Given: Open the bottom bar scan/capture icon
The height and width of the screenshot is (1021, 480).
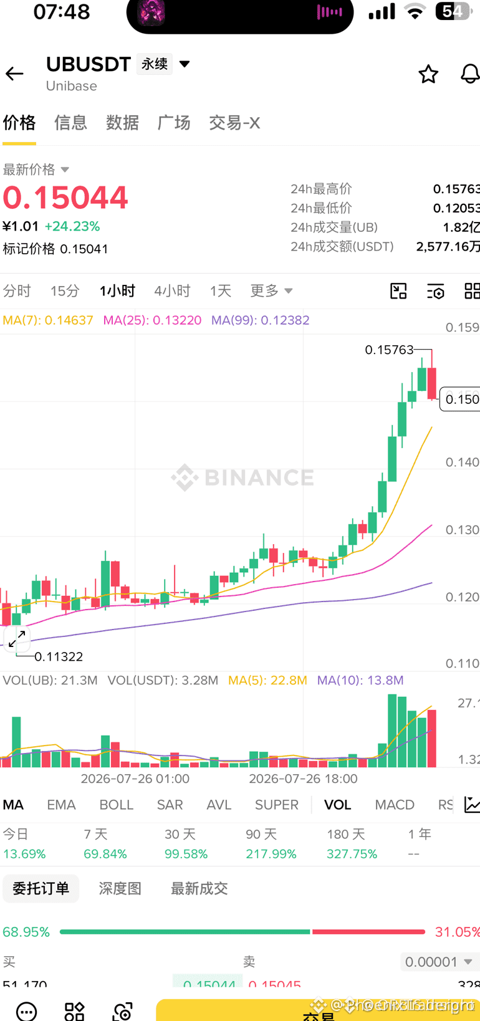Looking at the screenshot, I should [x=123, y=1010].
